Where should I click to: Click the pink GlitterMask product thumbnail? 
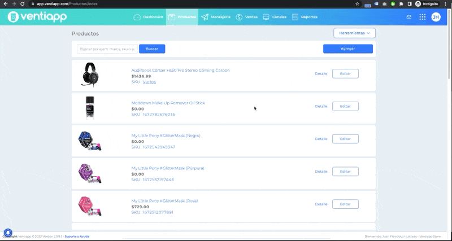[90, 206]
